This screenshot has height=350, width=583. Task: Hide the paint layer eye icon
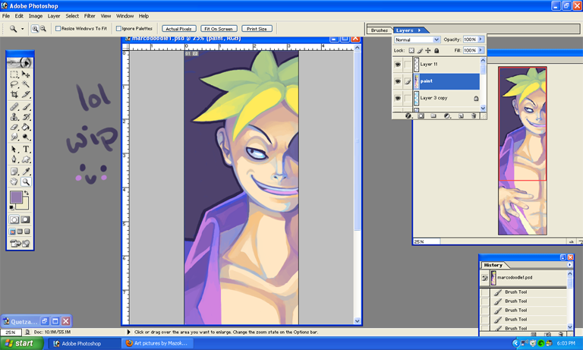coord(398,81)
